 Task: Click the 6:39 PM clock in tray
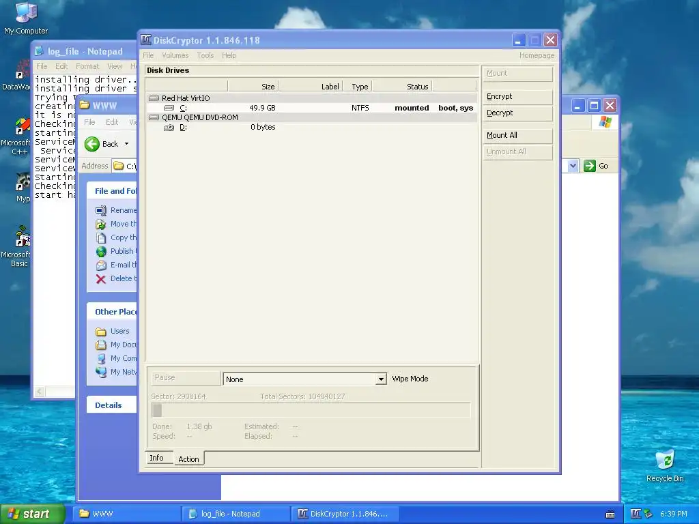[x=673, y=514]
